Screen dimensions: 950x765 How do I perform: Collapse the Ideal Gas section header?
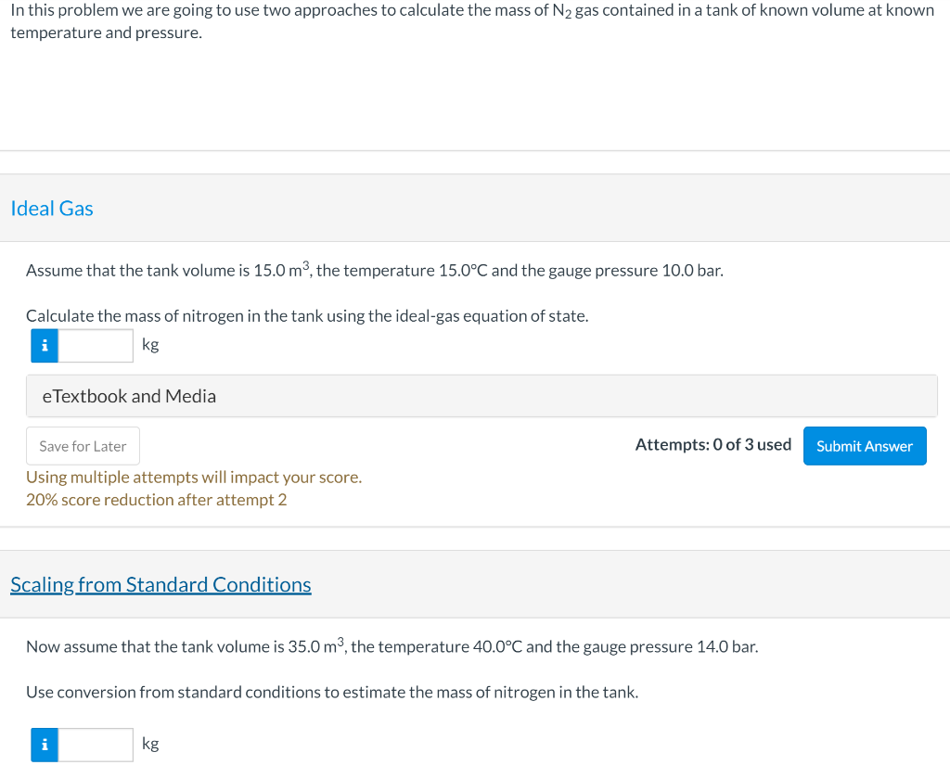(52, 209)
